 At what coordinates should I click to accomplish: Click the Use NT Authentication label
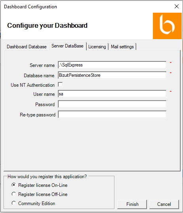32,85
